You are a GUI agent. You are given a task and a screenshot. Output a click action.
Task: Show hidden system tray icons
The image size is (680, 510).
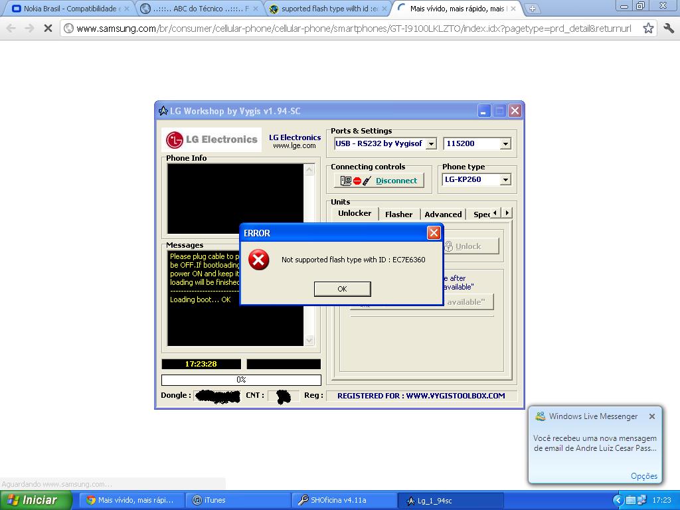coord(618,500)
